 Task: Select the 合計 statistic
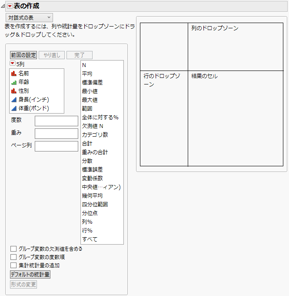click(102, 144)
